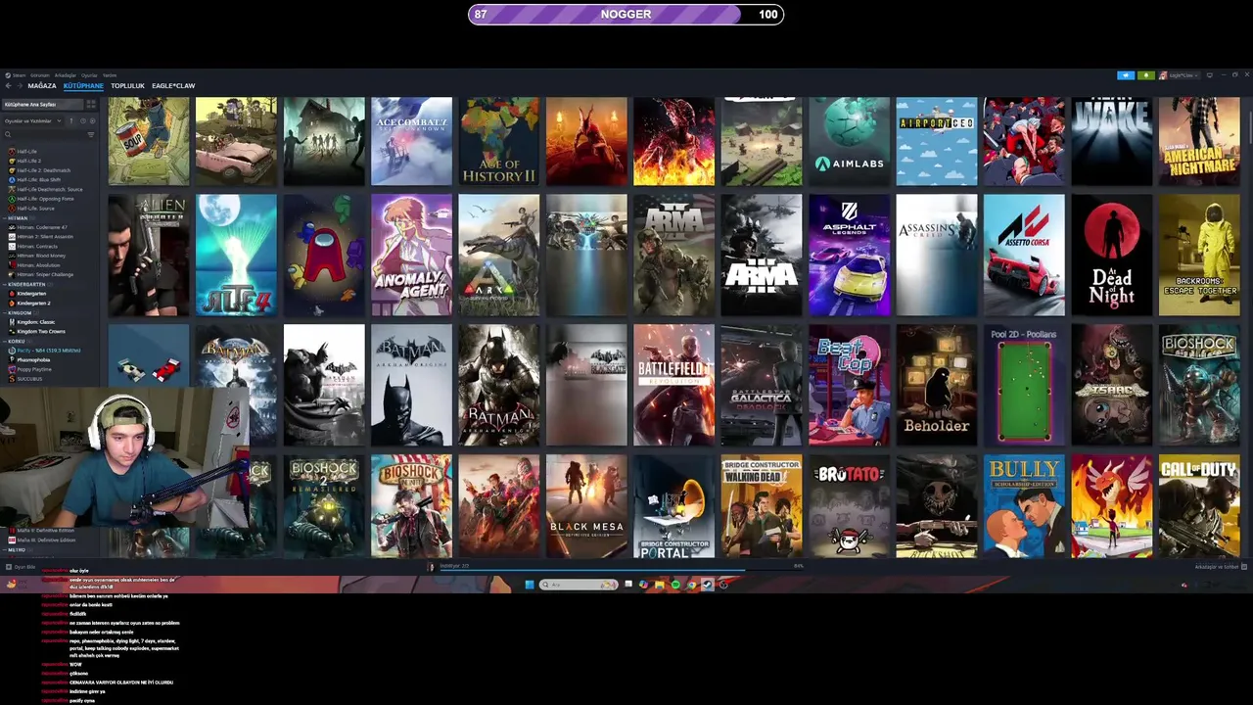Screen dimensions: 1253x705
Task: Open Arkadaşlar ve Sohbet bottom right
Action: pyautogui.click(x=1222, y=566)
